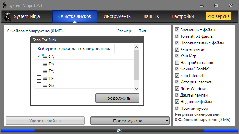This screenshot has height=134, width=239.
Task: Click scroll up arrow in drive list
Action: [137, 47]
